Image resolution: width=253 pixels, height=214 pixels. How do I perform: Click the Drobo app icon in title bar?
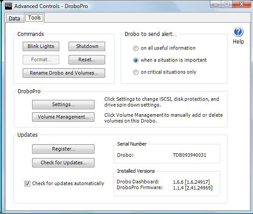(8, 6)
